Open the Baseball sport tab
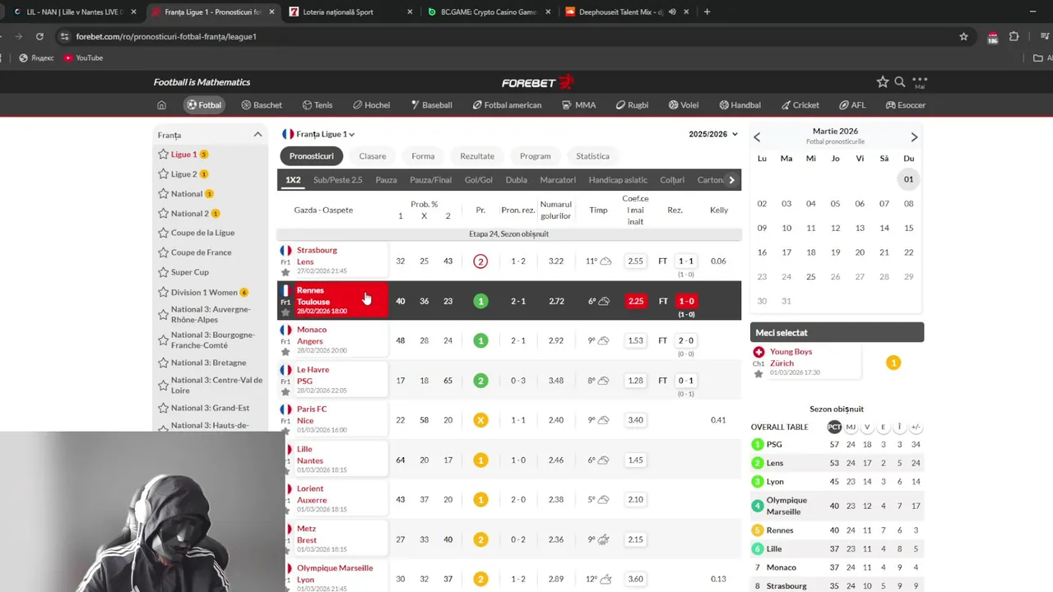 click(430, 105)
